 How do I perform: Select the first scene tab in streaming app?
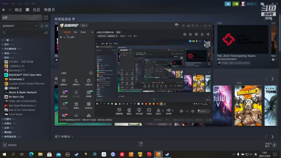[x=67, y=32]
